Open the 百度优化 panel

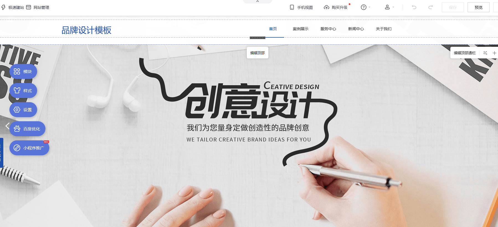(27, 129)
